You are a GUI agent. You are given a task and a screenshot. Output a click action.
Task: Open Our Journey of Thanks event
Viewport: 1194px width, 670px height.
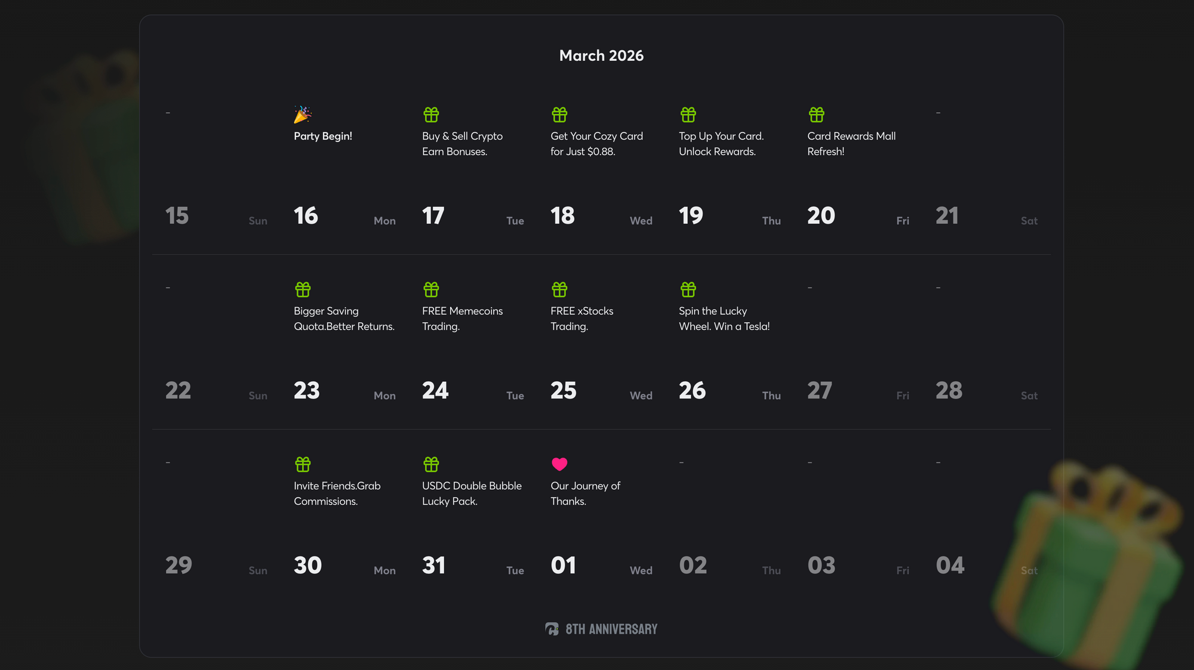[x=585, y=493]
